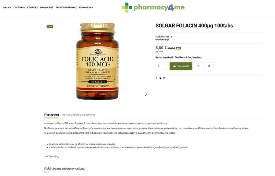The height and width of the screenshot is (176, 275).
Task: Switch to Λεπτομέρειες προϊόντος tab
Action: [79, 115]
